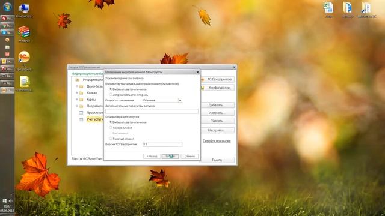Select Выбирать автоматически under authentication variant

coord(111,89)
